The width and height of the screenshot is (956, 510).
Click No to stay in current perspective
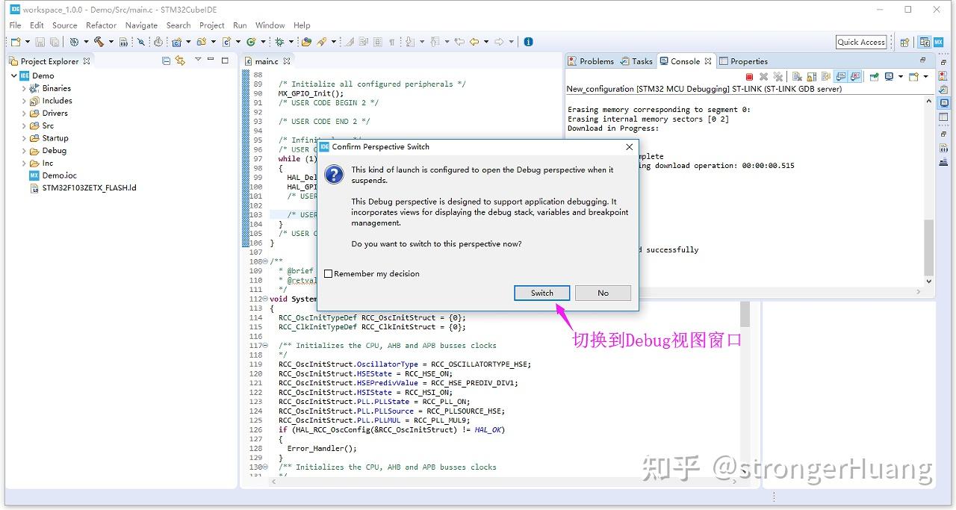[603, 293]
